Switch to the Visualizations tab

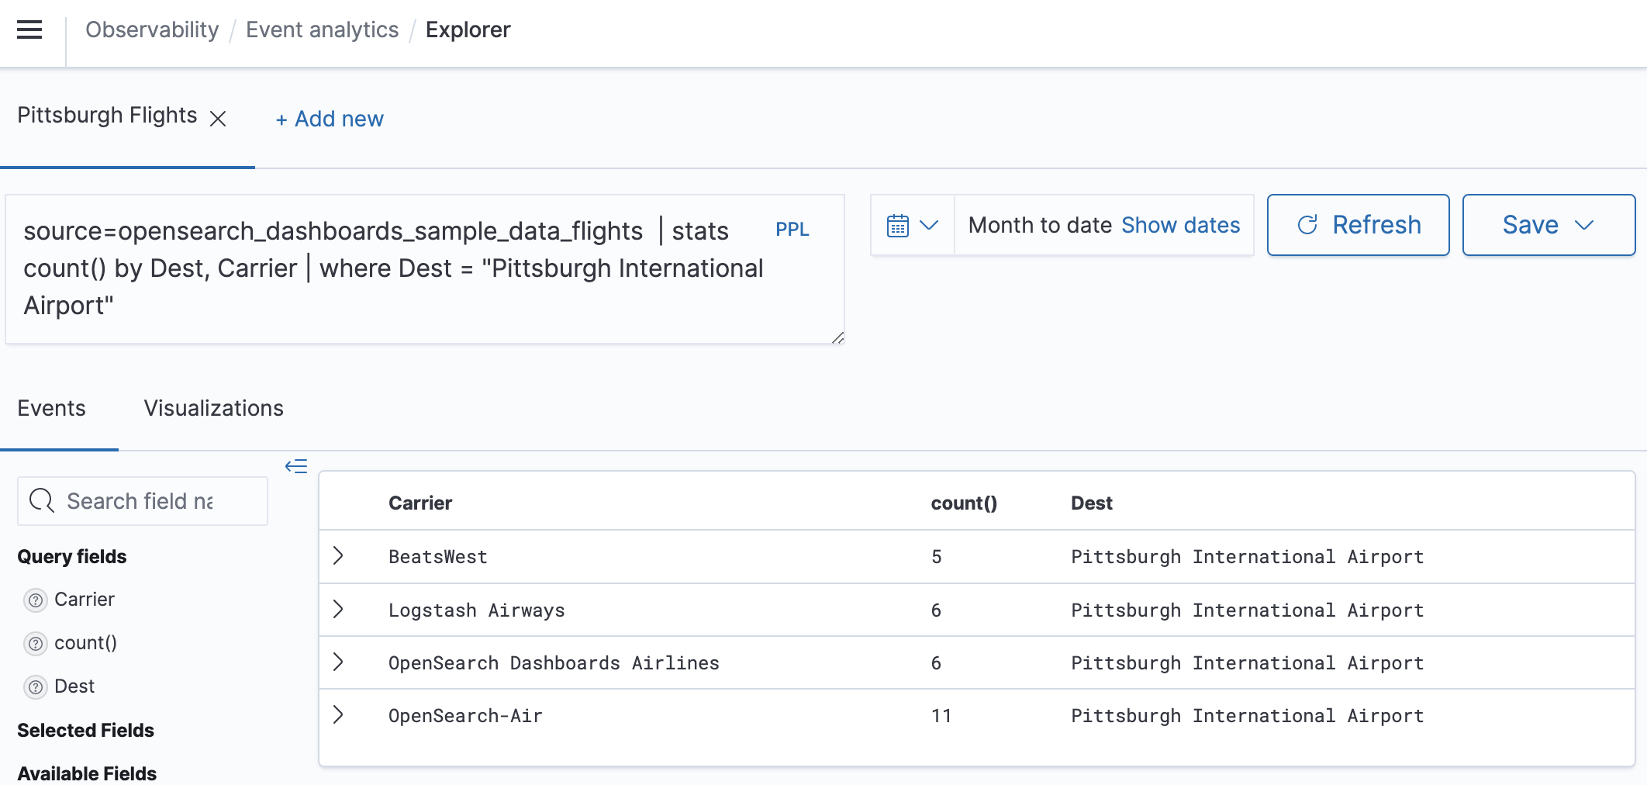tap(214, 408)
